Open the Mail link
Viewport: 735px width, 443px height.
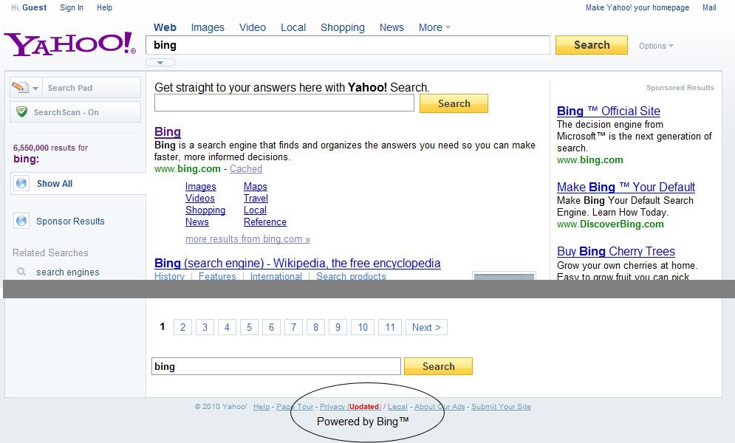point(709,7)
